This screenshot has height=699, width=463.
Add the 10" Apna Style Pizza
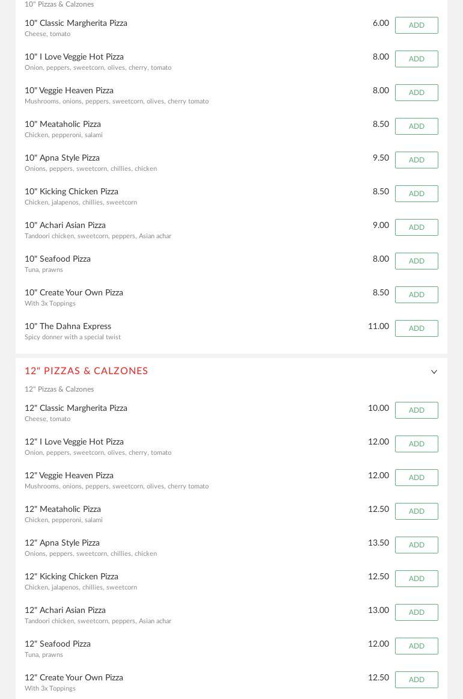tap(416, 160)
